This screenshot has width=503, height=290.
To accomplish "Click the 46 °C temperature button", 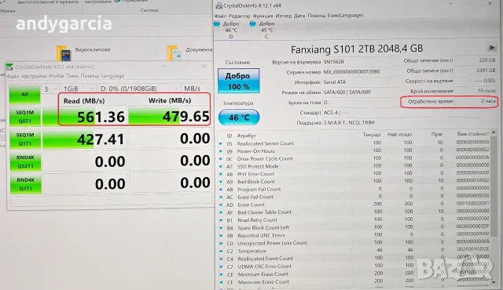I will [x=239, y=118].
